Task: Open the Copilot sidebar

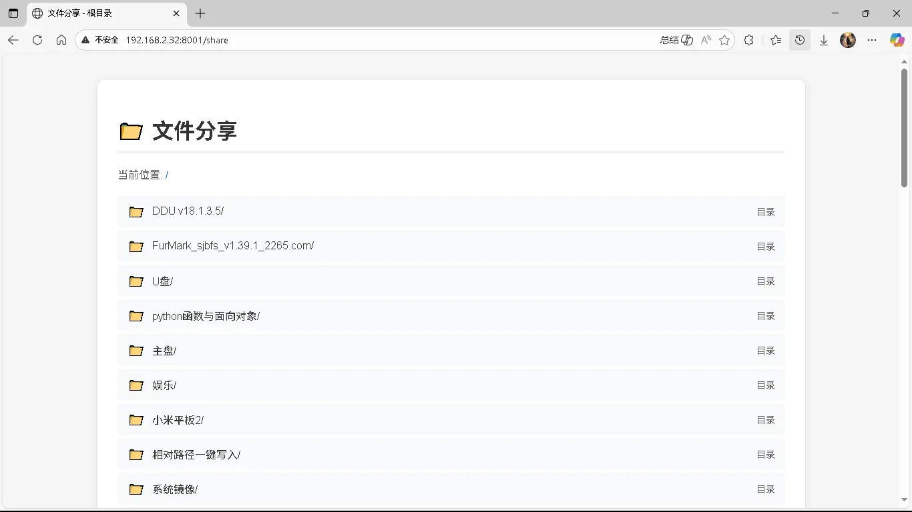Action: 897,40
